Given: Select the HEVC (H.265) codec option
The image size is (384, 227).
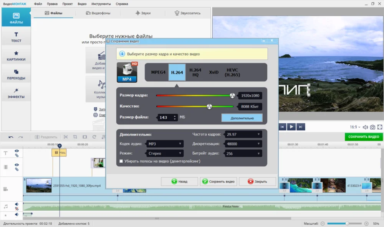Looking at the screenshot, I should (232, 72).
